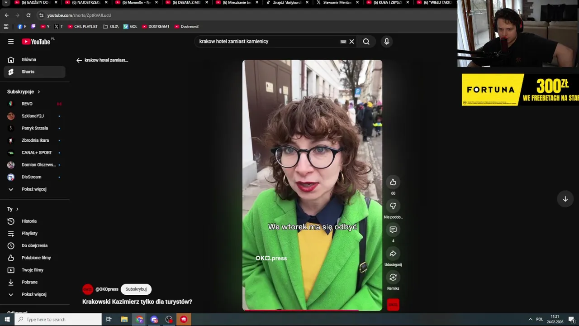Open the DOSTREAM1 bookmark

tap(156, 27)
